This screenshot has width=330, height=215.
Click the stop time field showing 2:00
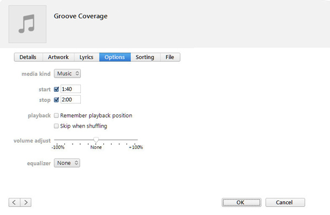point(71,100)
